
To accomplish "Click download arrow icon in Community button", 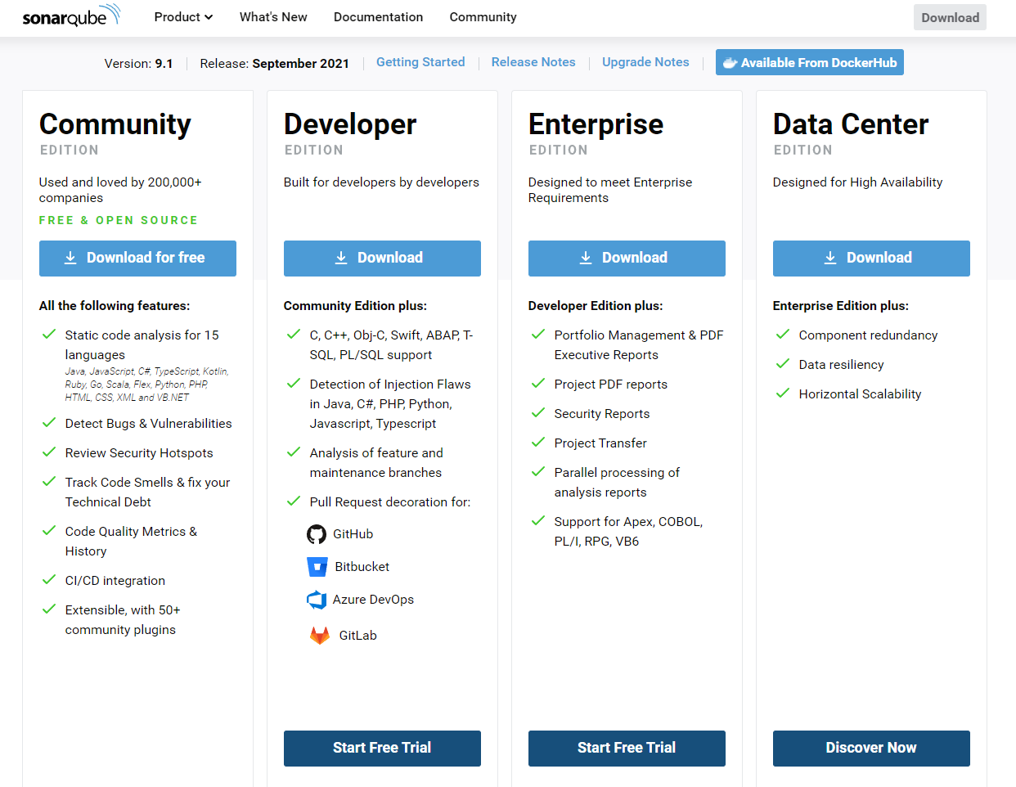I will click(70, 259).
